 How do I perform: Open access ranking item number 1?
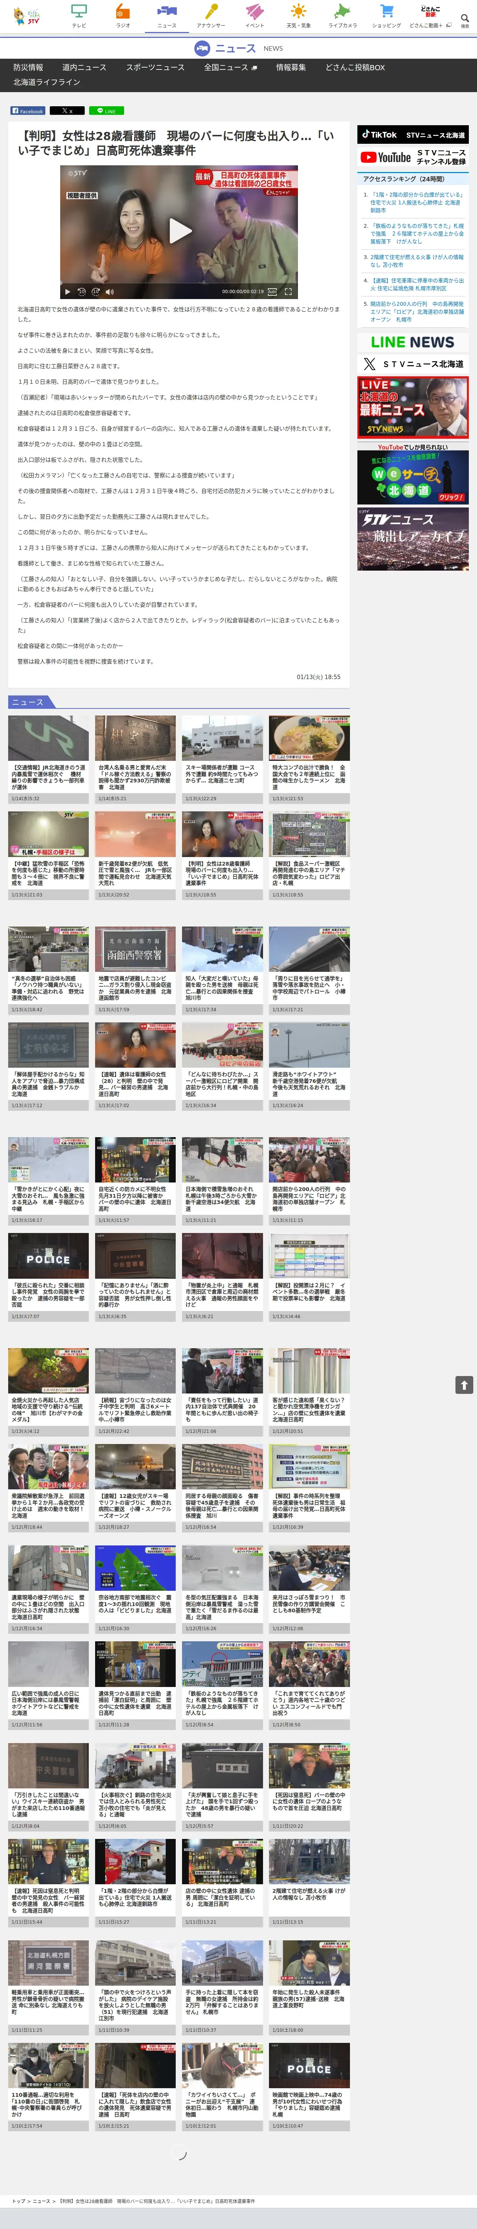(x=417, y=202)
